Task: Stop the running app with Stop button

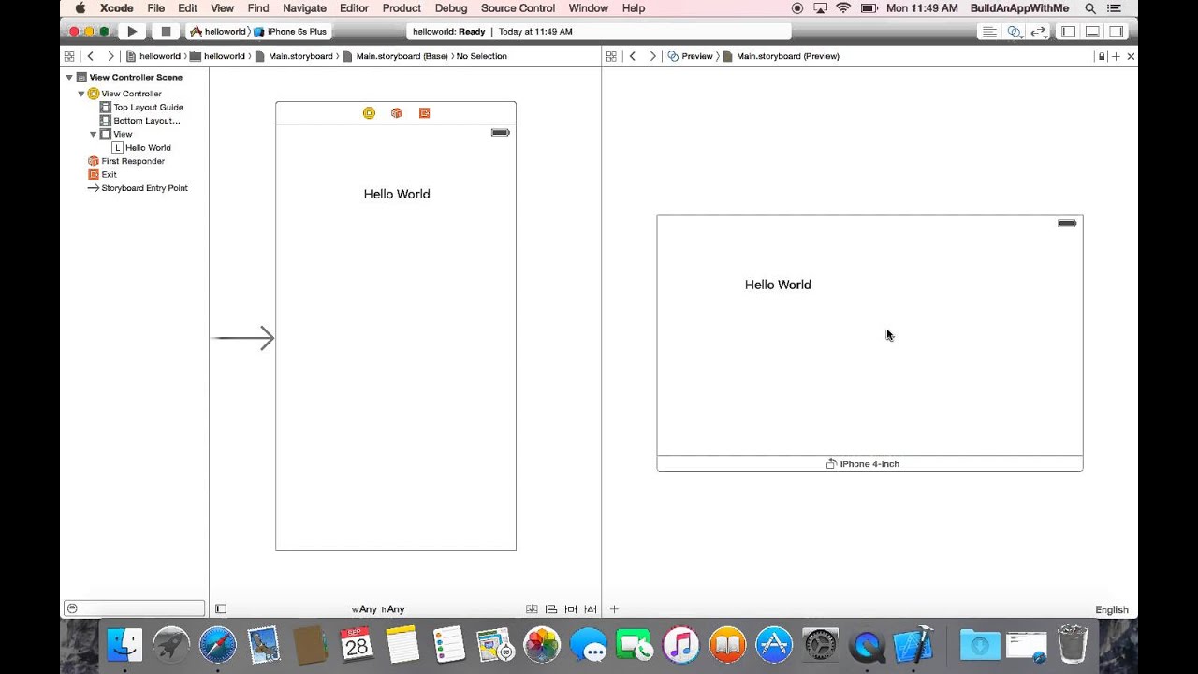Action: point(166,32)
